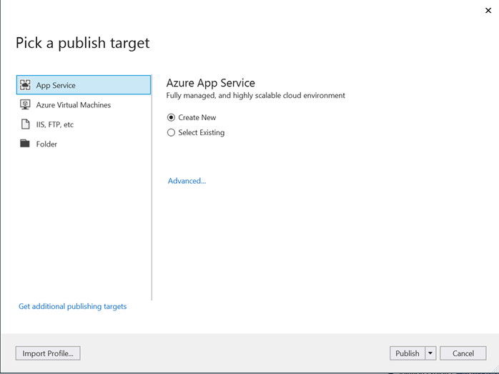The height and width of the screenshot is (374, 499).
Task: Select the Create New radio button
Action: [x=171, y=117]
